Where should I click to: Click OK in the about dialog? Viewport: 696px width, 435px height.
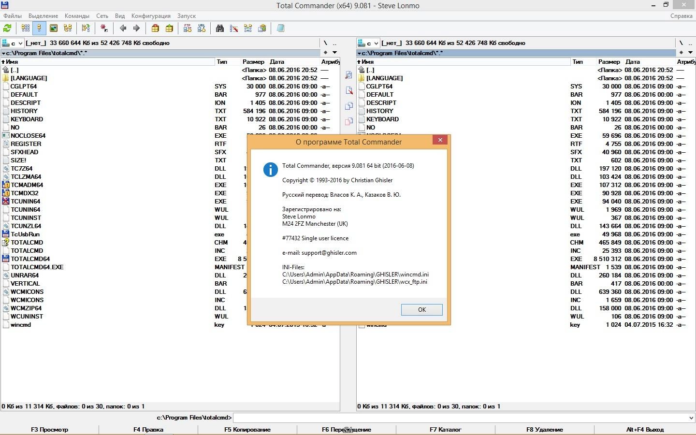pos(421,310)
